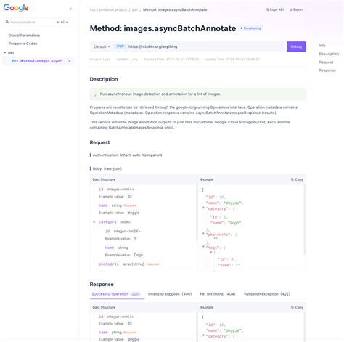The width and height of the screenshot is (344, 342).
Task: Collapse the "category" node in request example
Action: [x=203, y=208]
